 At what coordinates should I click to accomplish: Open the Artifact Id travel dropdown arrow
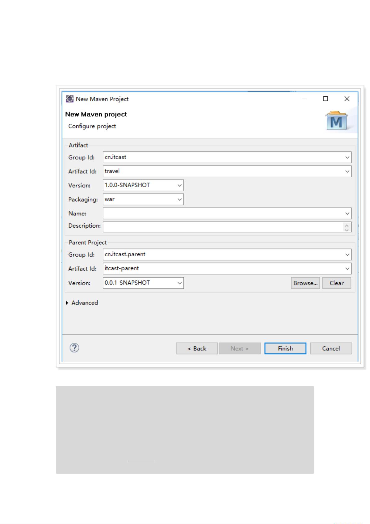[347, 171]
